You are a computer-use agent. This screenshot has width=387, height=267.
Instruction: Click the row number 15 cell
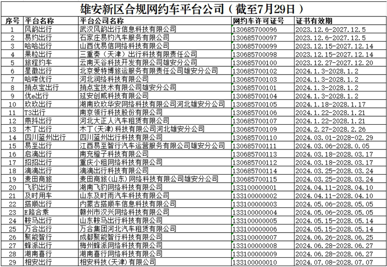pos(12,146)
